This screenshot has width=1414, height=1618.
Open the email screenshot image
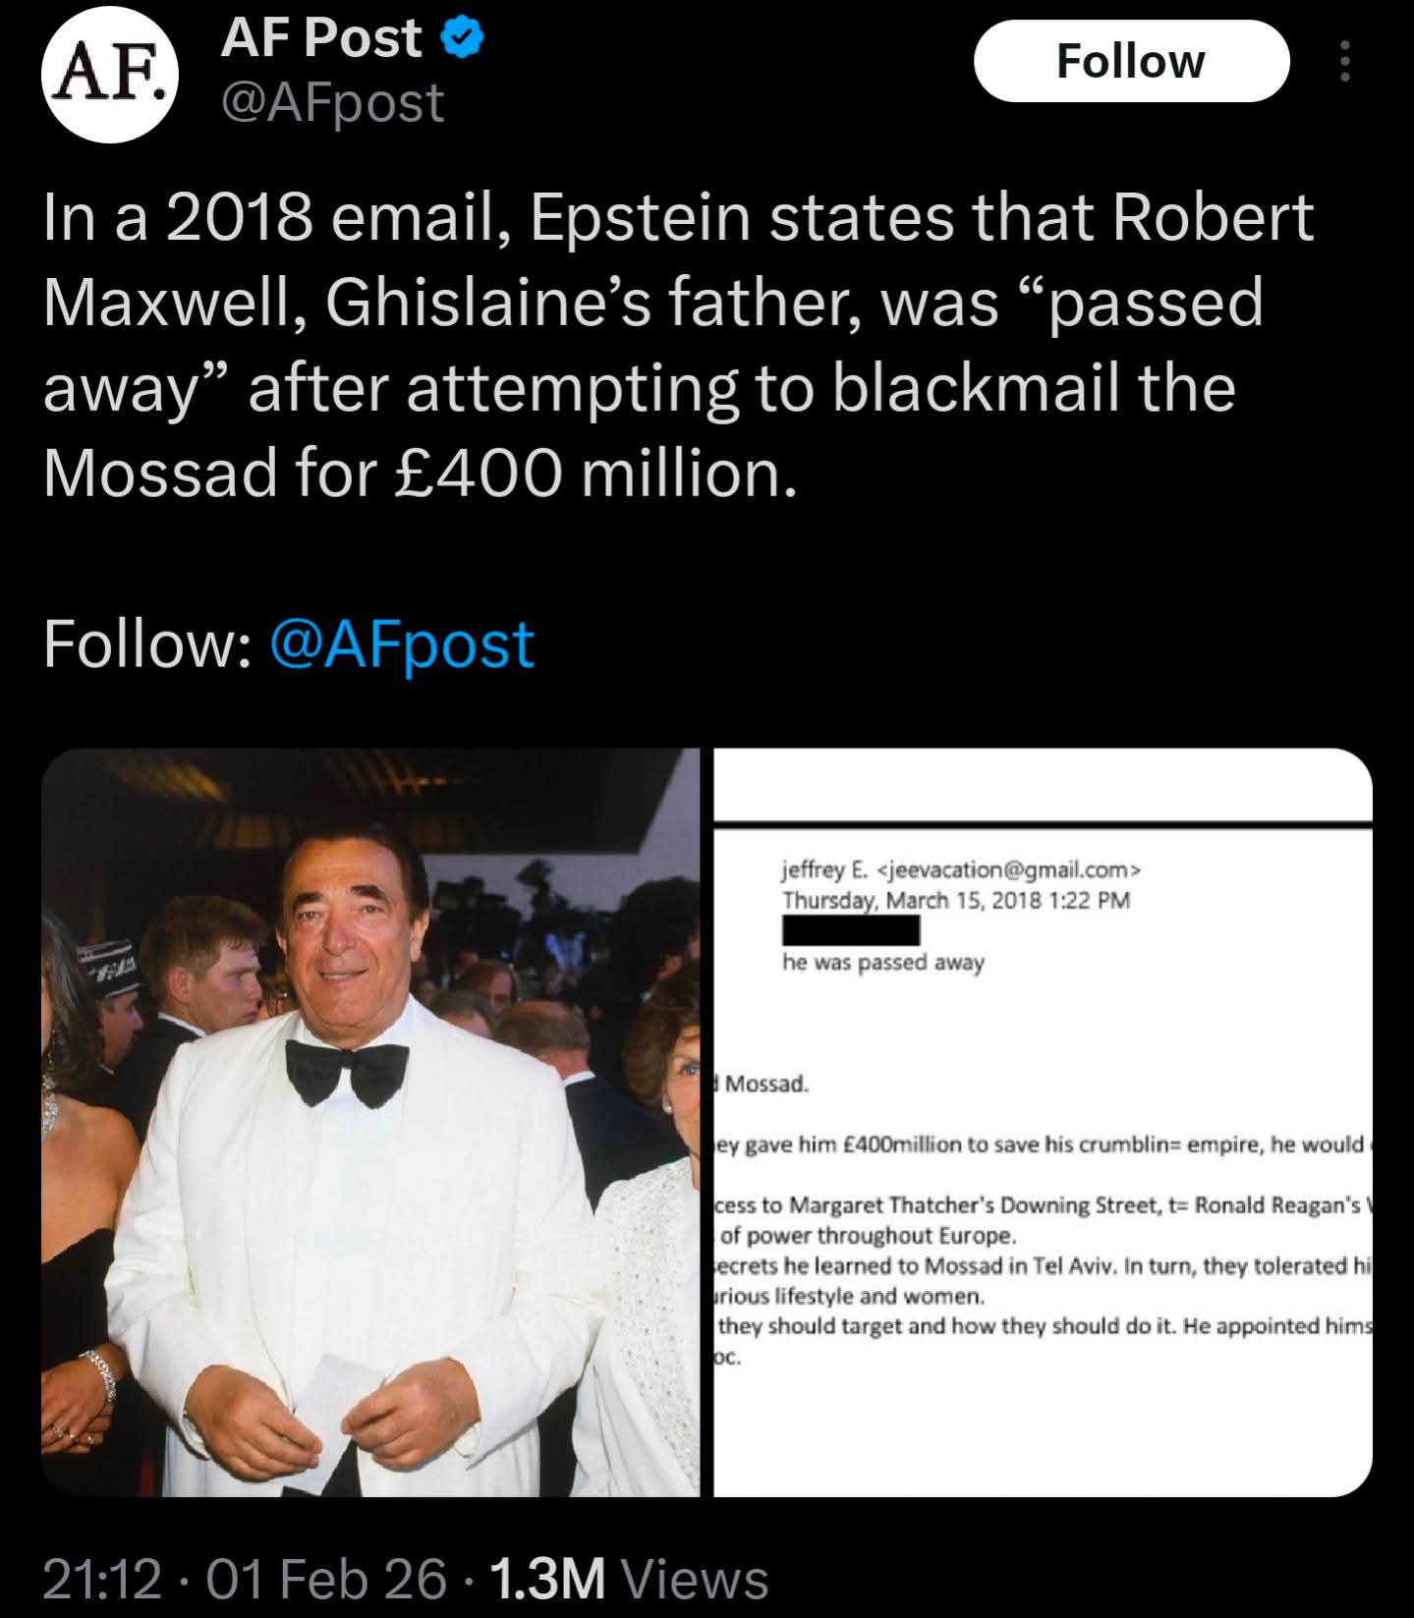click(1042, 1122)
